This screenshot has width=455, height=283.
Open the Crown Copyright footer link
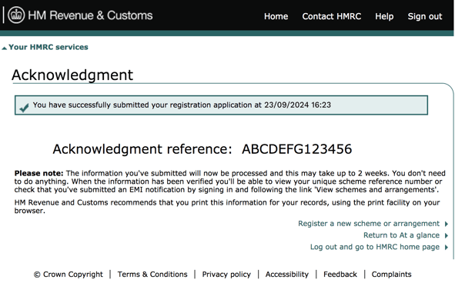(x=69, y=275)
